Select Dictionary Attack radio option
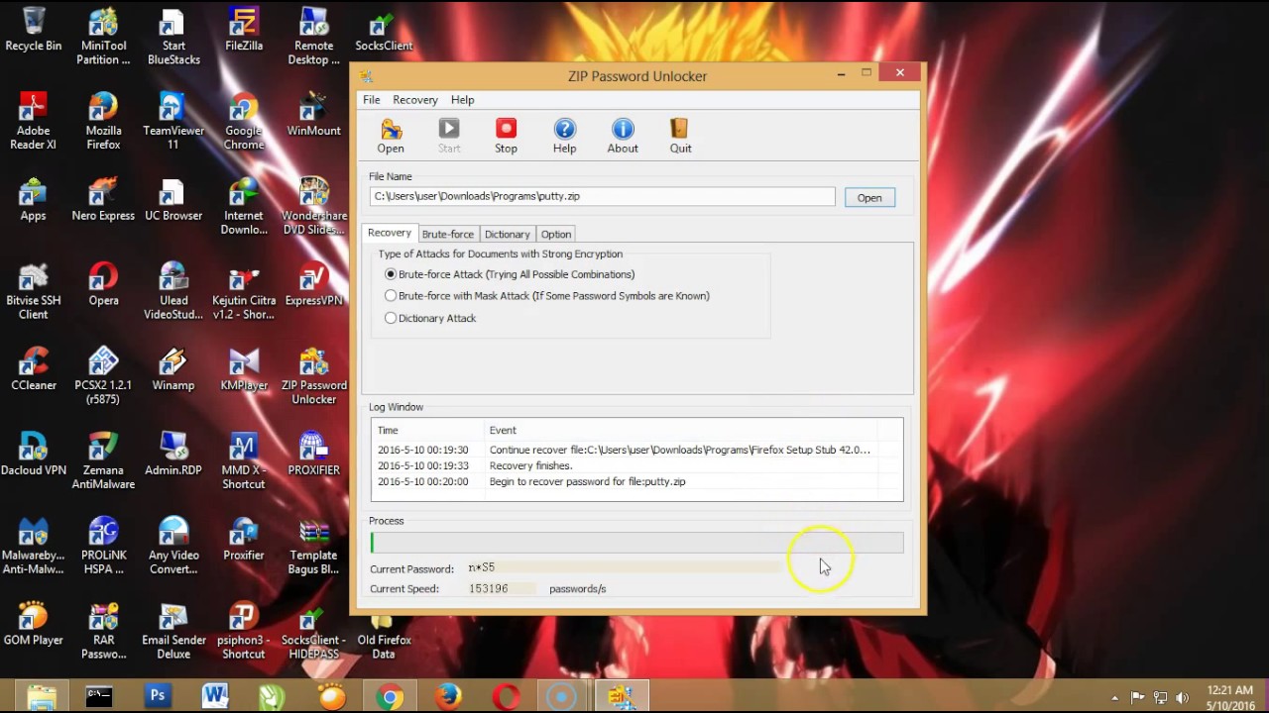This screenshot has width=1269, height=713. (x=391, y=318)
